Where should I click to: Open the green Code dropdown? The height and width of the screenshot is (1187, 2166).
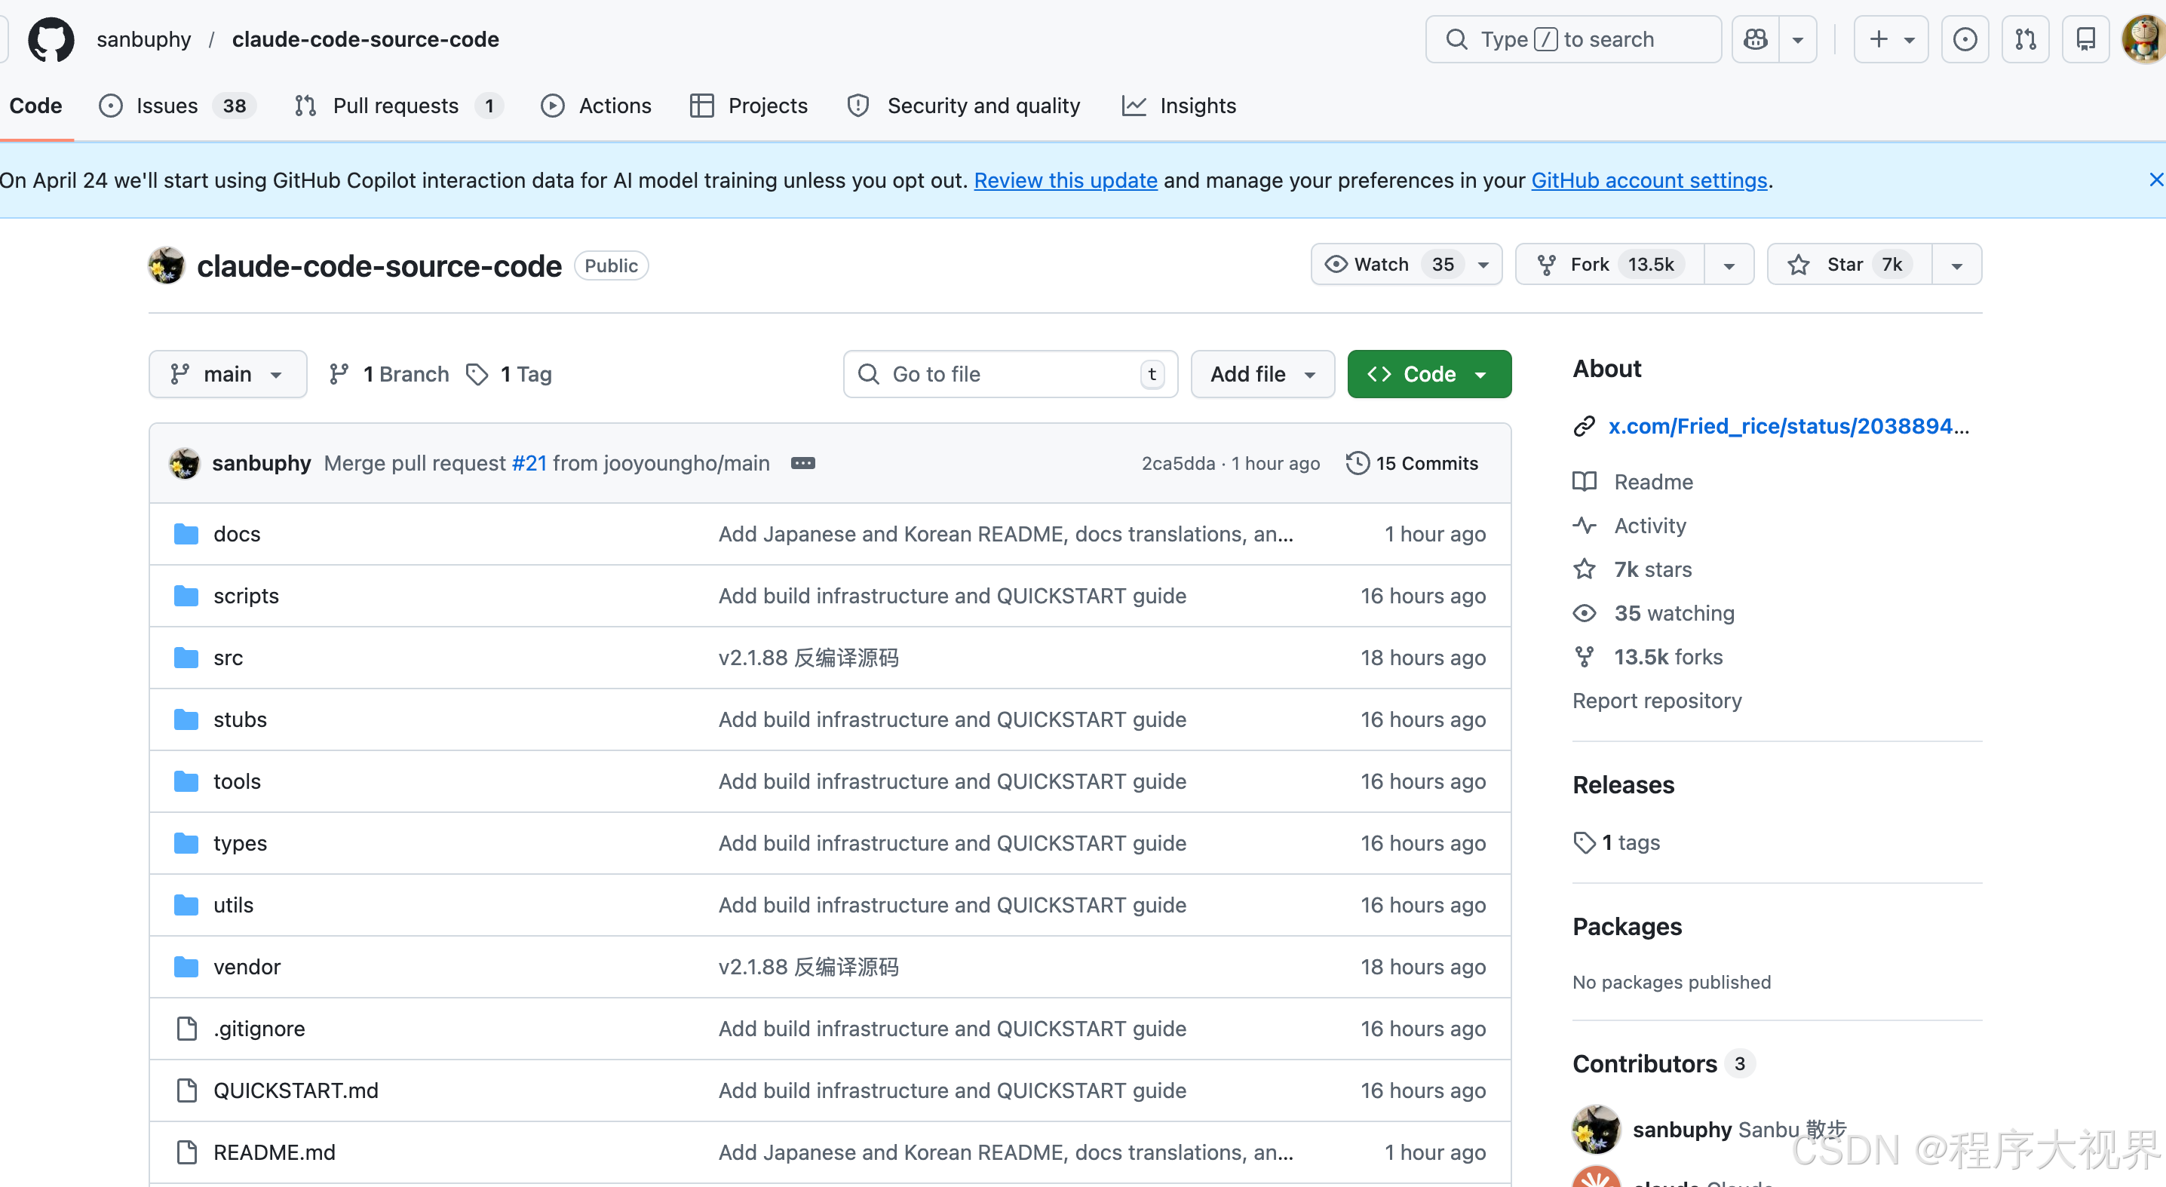(1428, 374)
